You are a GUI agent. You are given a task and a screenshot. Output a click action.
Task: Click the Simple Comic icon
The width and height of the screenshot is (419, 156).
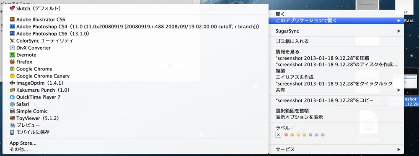[12, 111]
